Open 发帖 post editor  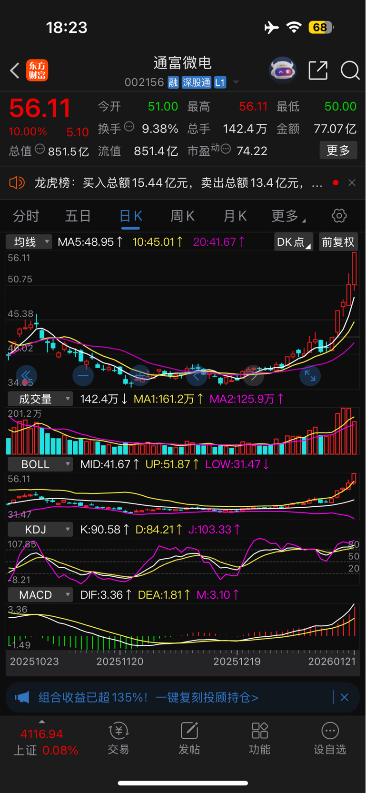[189, 739]
